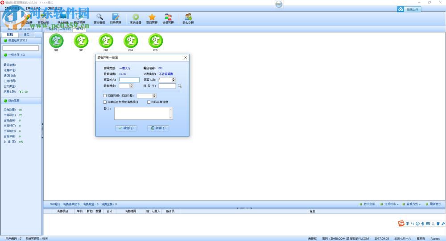The width and height of the screenshot is (446, 241).
Task: Open the Sogou skin shirt icon
Action: click(x=438, y=224)
